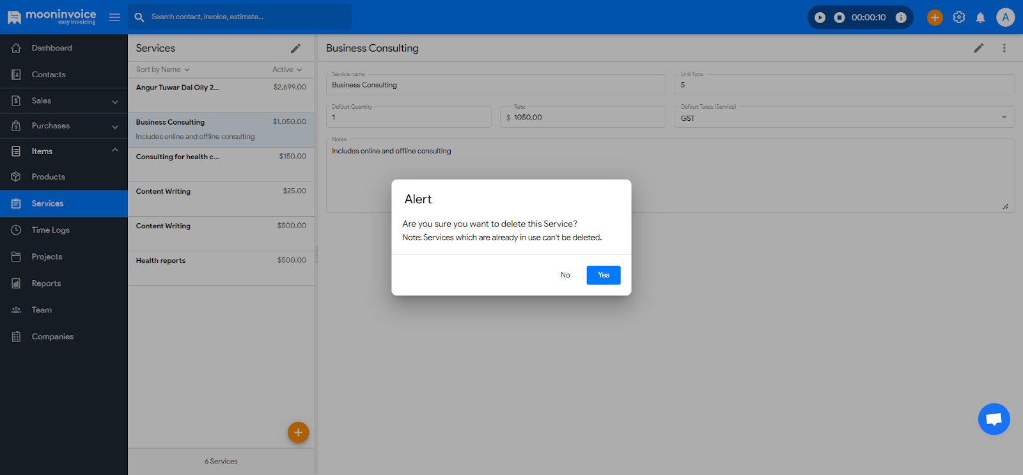Click the Service name field

click(x=496, y=85)
